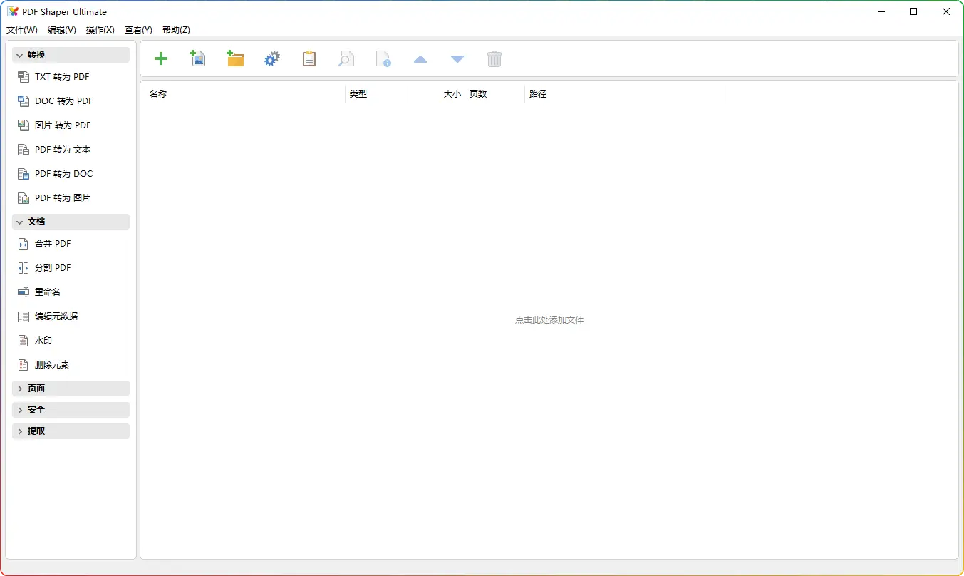Click the add image file toolbar icon
Viewport: 964px width, 576px height.
pyautogui.click(x=197, y=59)
